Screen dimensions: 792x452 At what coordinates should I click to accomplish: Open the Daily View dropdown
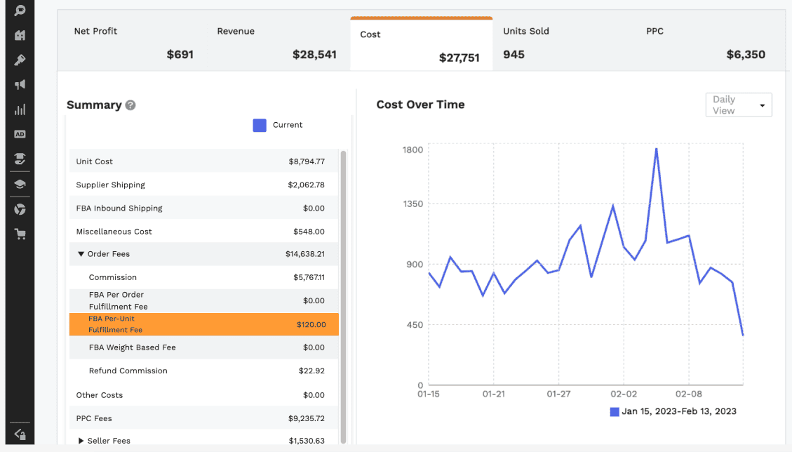click(738, 105)
